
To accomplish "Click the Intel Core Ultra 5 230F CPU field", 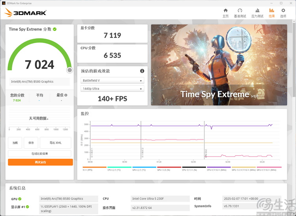I will click(x=160, y=199).
